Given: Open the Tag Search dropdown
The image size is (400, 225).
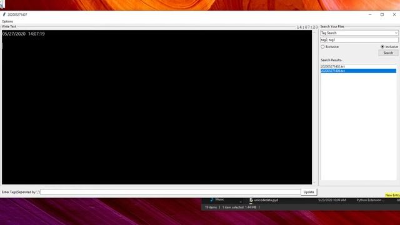Looking at the screenshot, I should pos(359,33).
